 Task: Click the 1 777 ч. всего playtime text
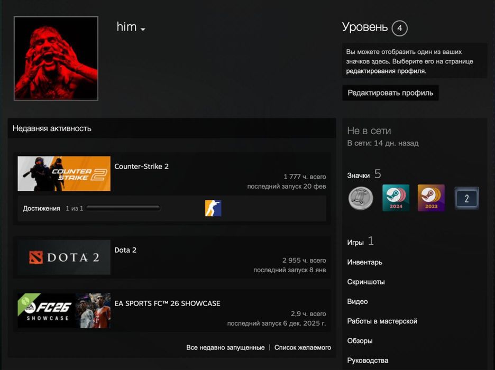coord(305,177)
